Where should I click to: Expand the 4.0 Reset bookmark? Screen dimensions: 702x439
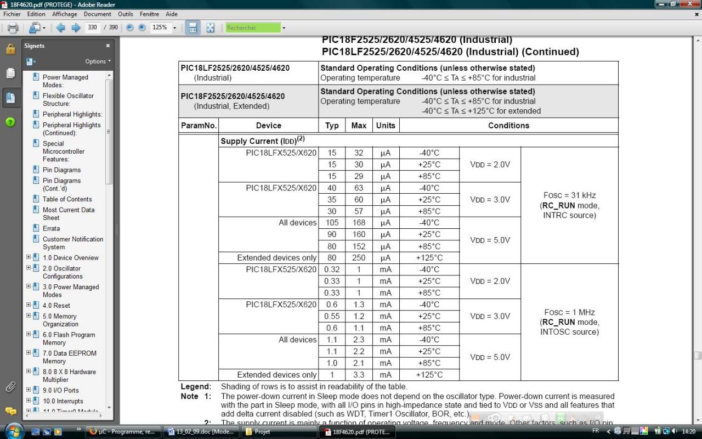29,305
